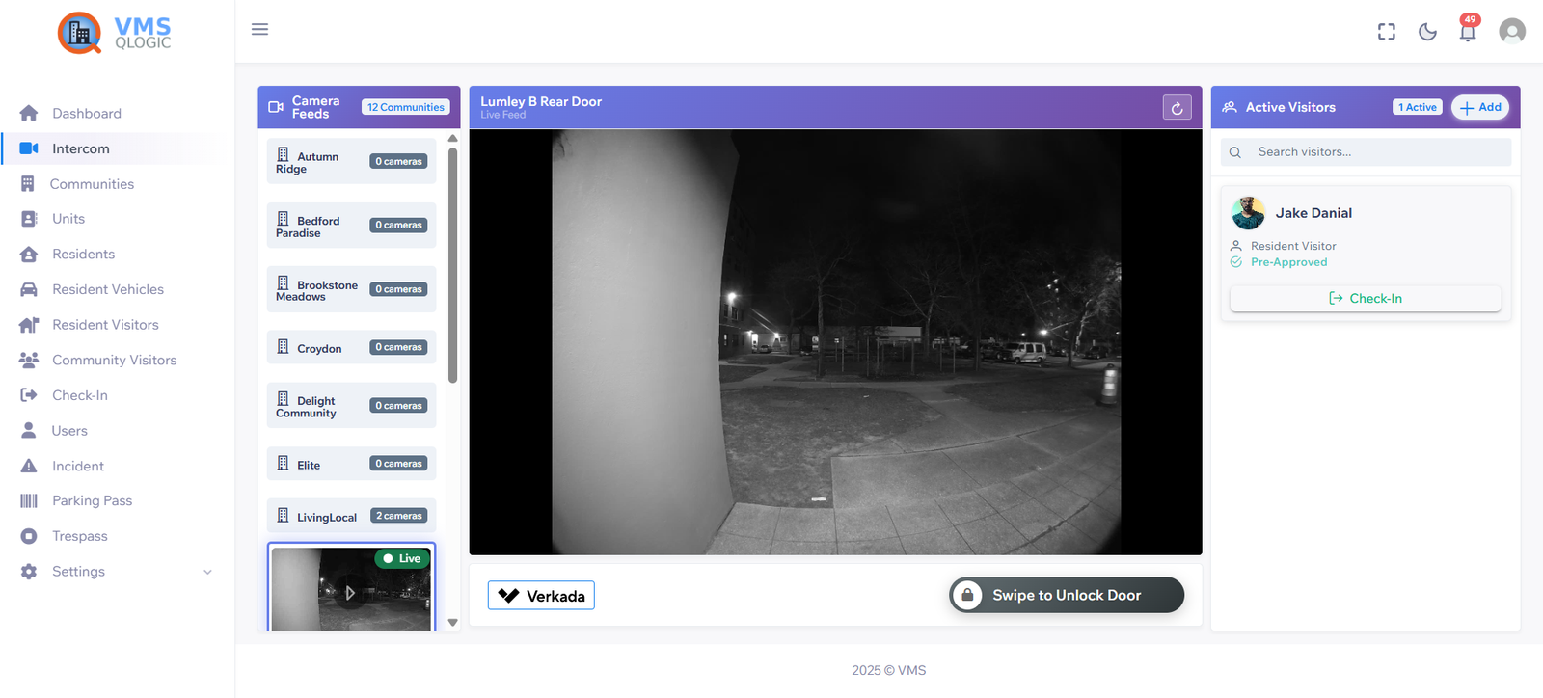
Task: Go to Resident Vehicles
Action: point(107,289)
